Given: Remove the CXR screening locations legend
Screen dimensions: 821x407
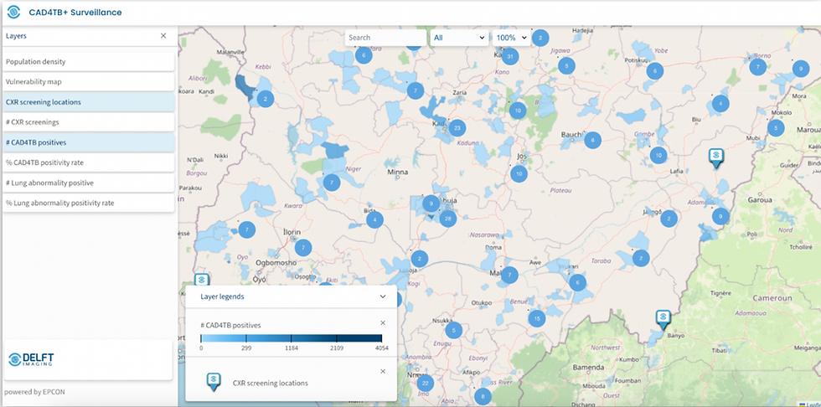Looking at the screenshot, I should [383, 372].
